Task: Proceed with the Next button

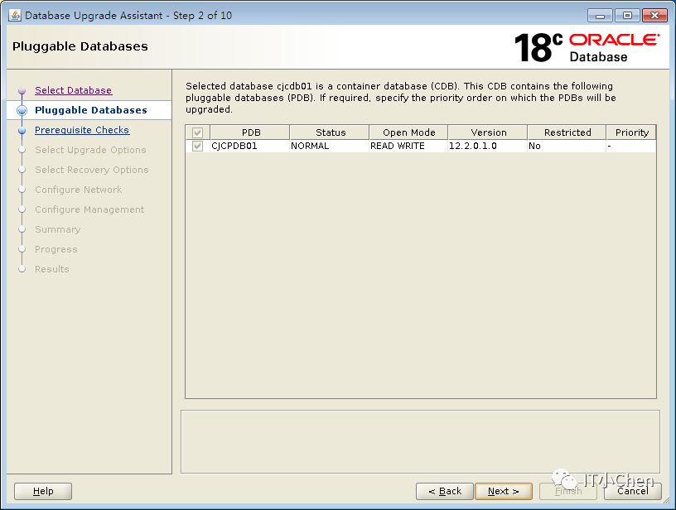Action: (x=504, y=491)
